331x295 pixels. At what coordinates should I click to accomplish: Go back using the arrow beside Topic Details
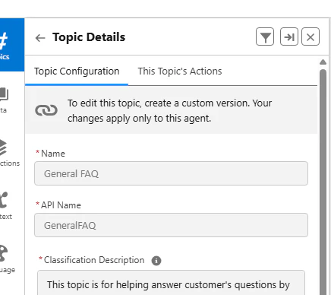[x=40, y=38]
